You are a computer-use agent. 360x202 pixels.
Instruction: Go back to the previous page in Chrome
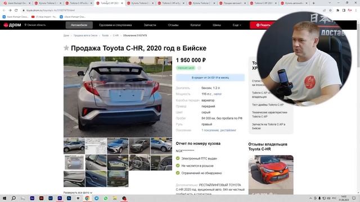click(4, 10)
